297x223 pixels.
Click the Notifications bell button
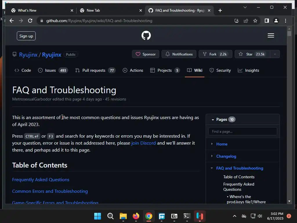coord(179,54)
